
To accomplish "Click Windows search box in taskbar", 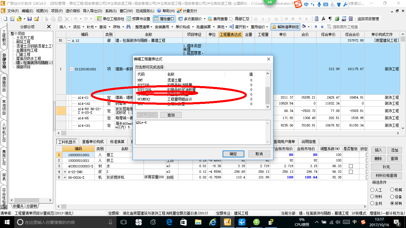I will [65, 222].
